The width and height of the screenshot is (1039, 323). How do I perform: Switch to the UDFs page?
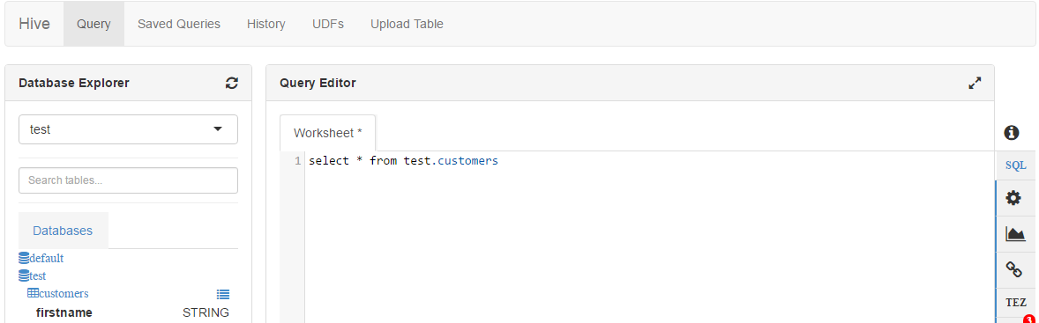[x=328, y=24]
